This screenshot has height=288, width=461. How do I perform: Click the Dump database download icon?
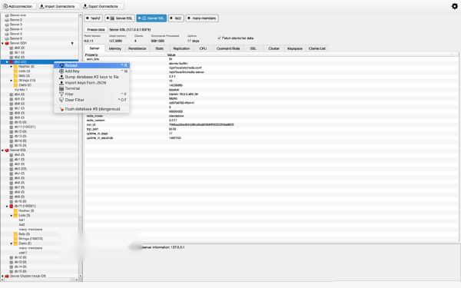coord(61,77)
